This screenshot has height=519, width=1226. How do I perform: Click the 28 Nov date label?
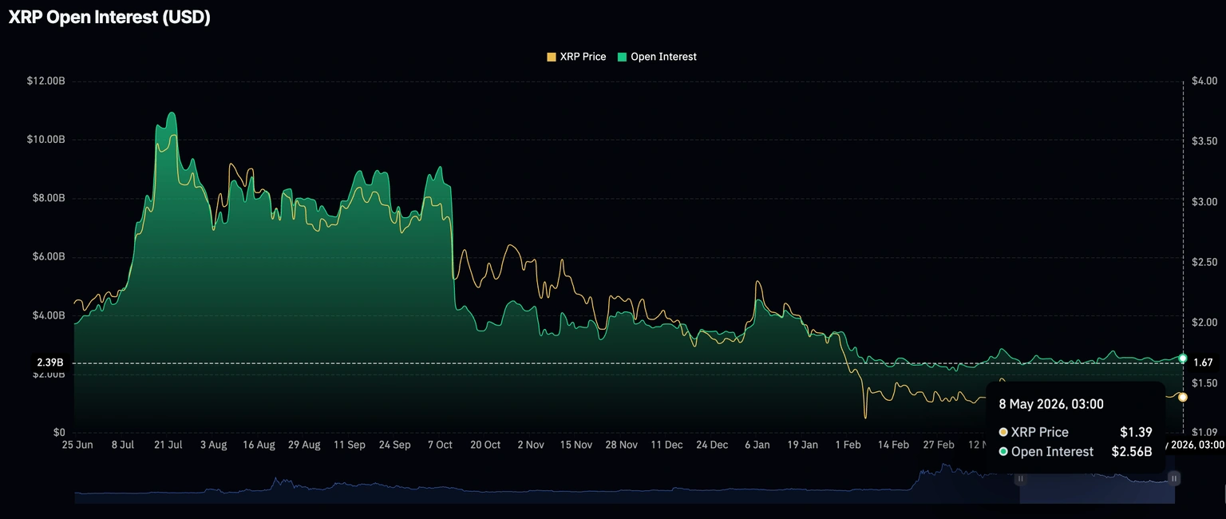point(621,445)
